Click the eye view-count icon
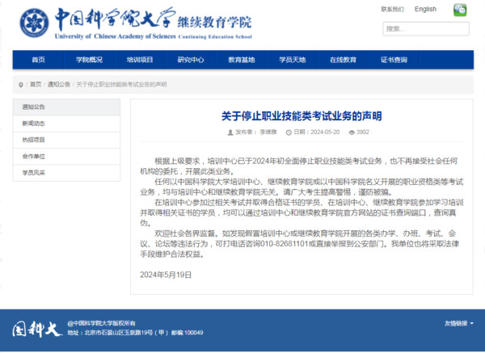The image size is (485, 353). (x=352, y=132)
